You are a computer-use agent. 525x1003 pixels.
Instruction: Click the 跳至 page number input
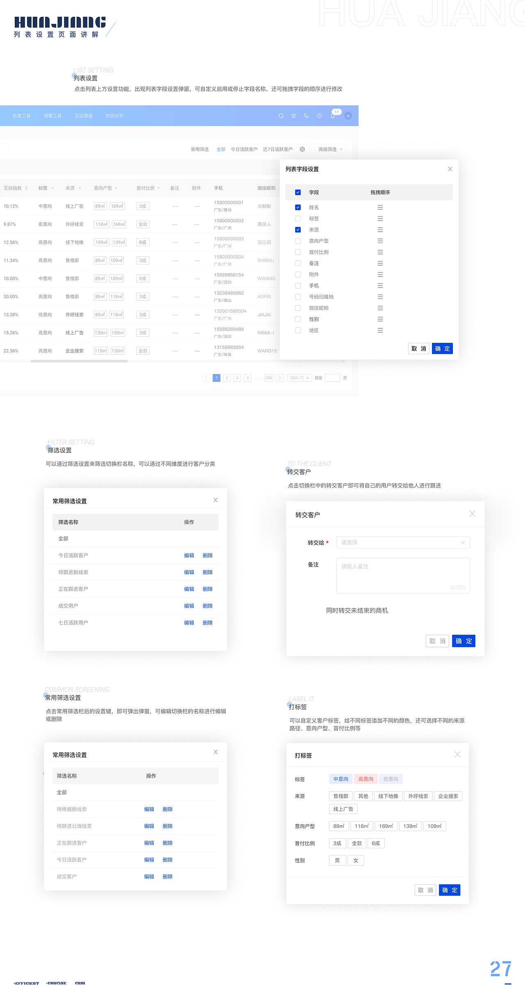(333, 378)
